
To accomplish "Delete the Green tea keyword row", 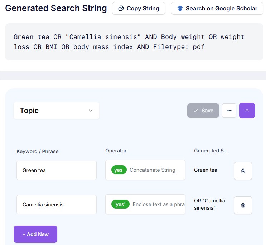I will tap(243, 171).
